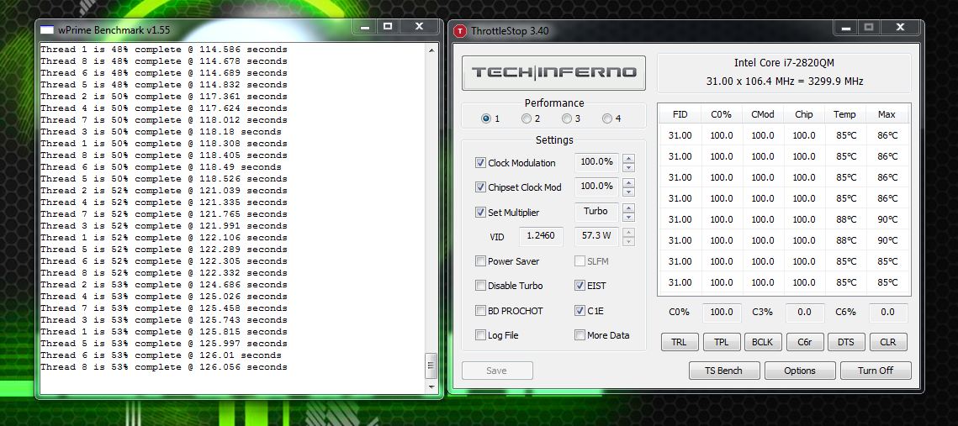This screenshot has height=426, width=958.
Task: Enable the More Data checkbox
Action: [x=580, y=335]
